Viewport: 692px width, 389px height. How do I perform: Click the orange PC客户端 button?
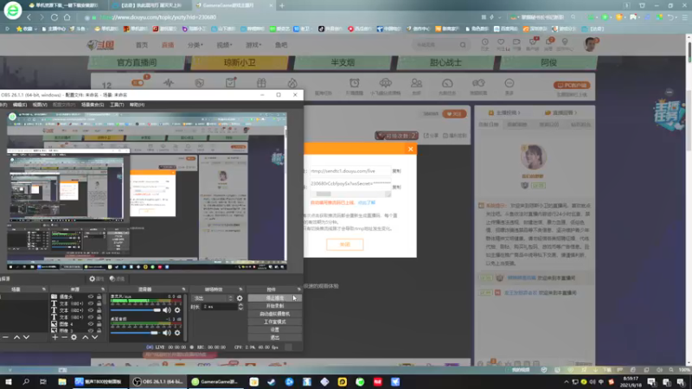(x=572, y=85)
